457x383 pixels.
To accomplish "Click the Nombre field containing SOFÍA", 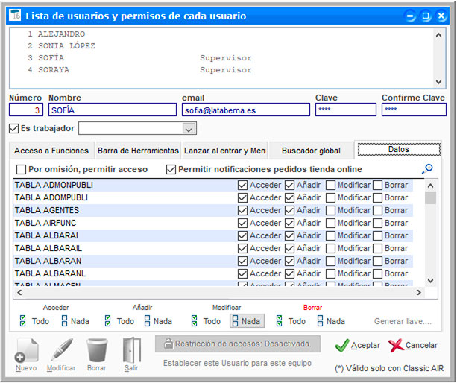I will 113,110.
